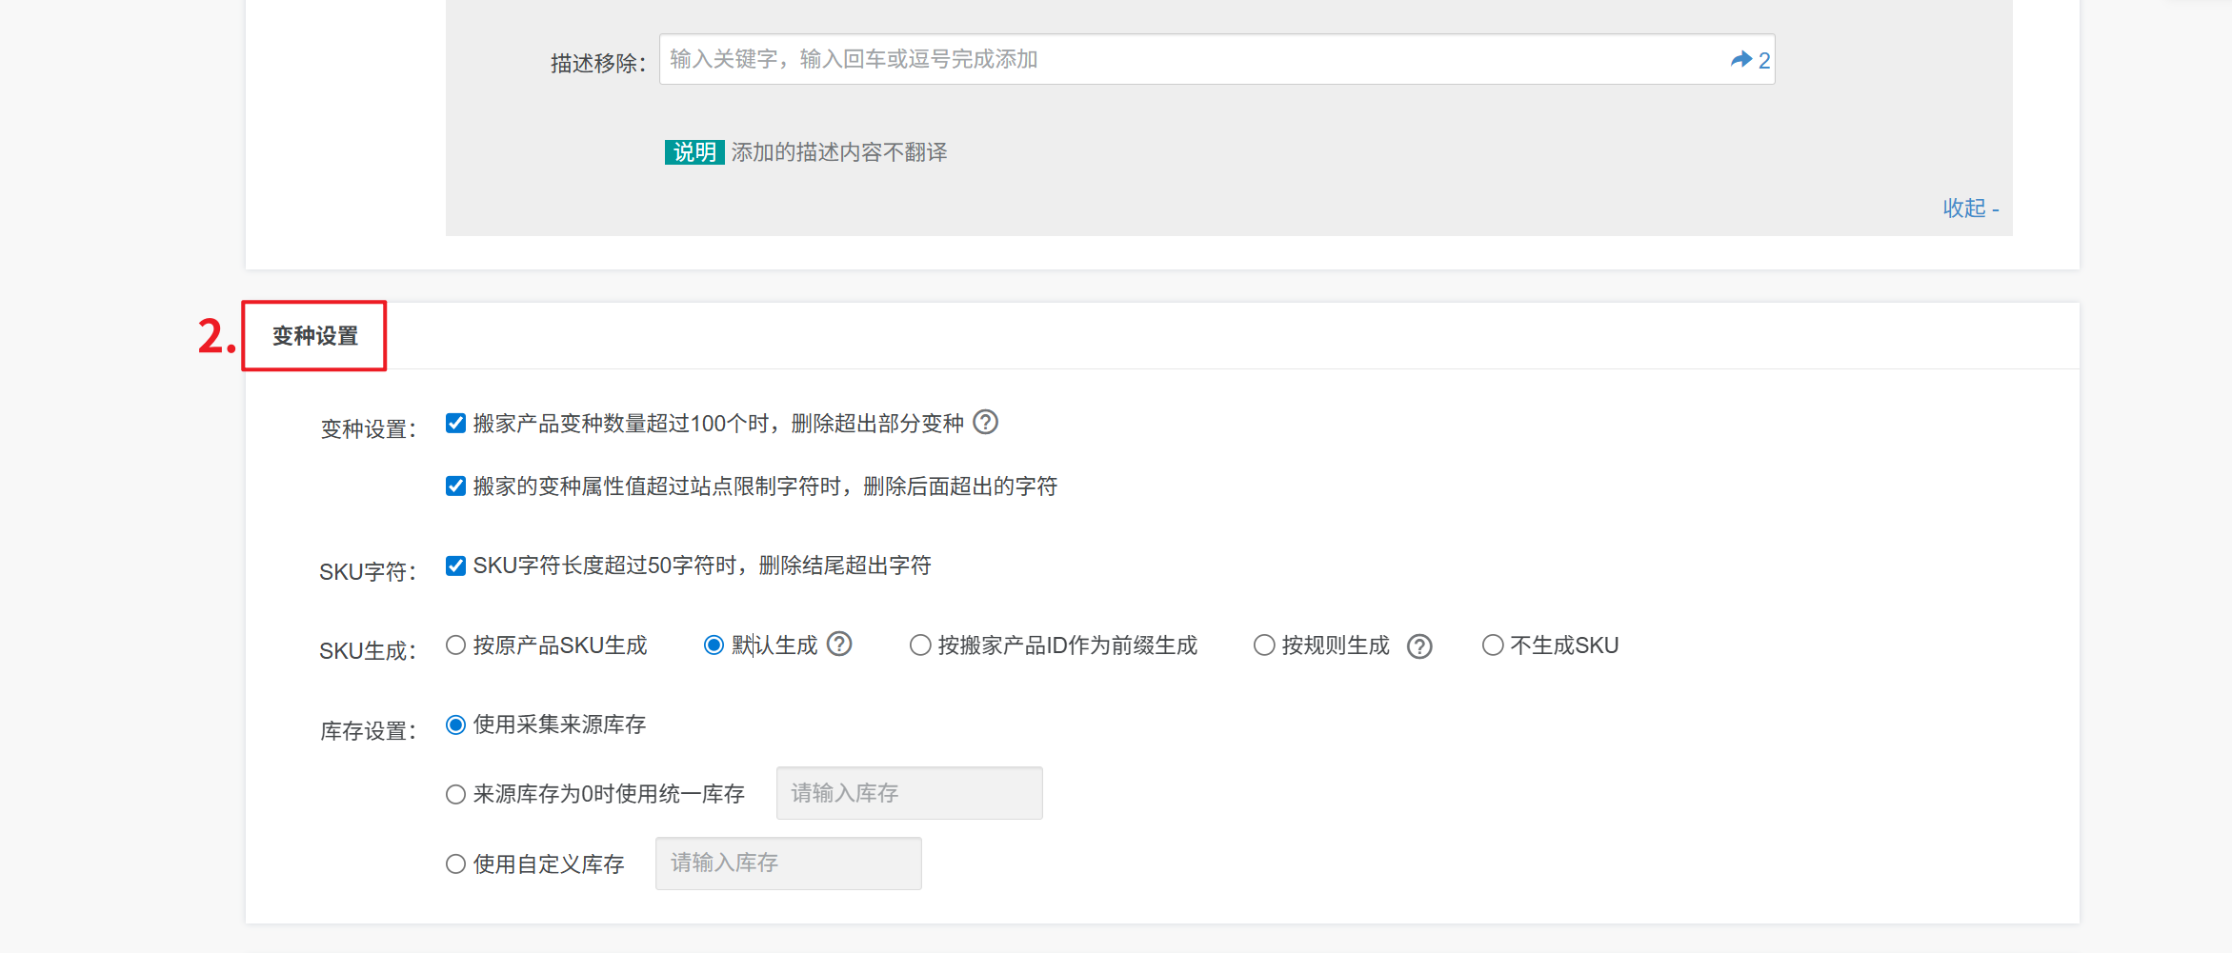Click the 变种设置 section tab header
Screen dimensions: 2232x953
coord(315,336)
